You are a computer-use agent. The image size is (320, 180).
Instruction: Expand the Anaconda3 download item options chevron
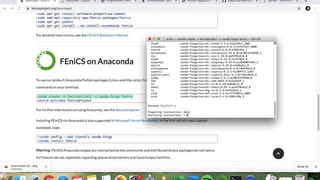click(x=46, y=167)
